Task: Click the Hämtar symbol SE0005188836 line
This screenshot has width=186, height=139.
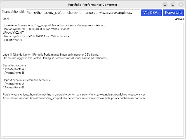Action: [x=36, y=29]
